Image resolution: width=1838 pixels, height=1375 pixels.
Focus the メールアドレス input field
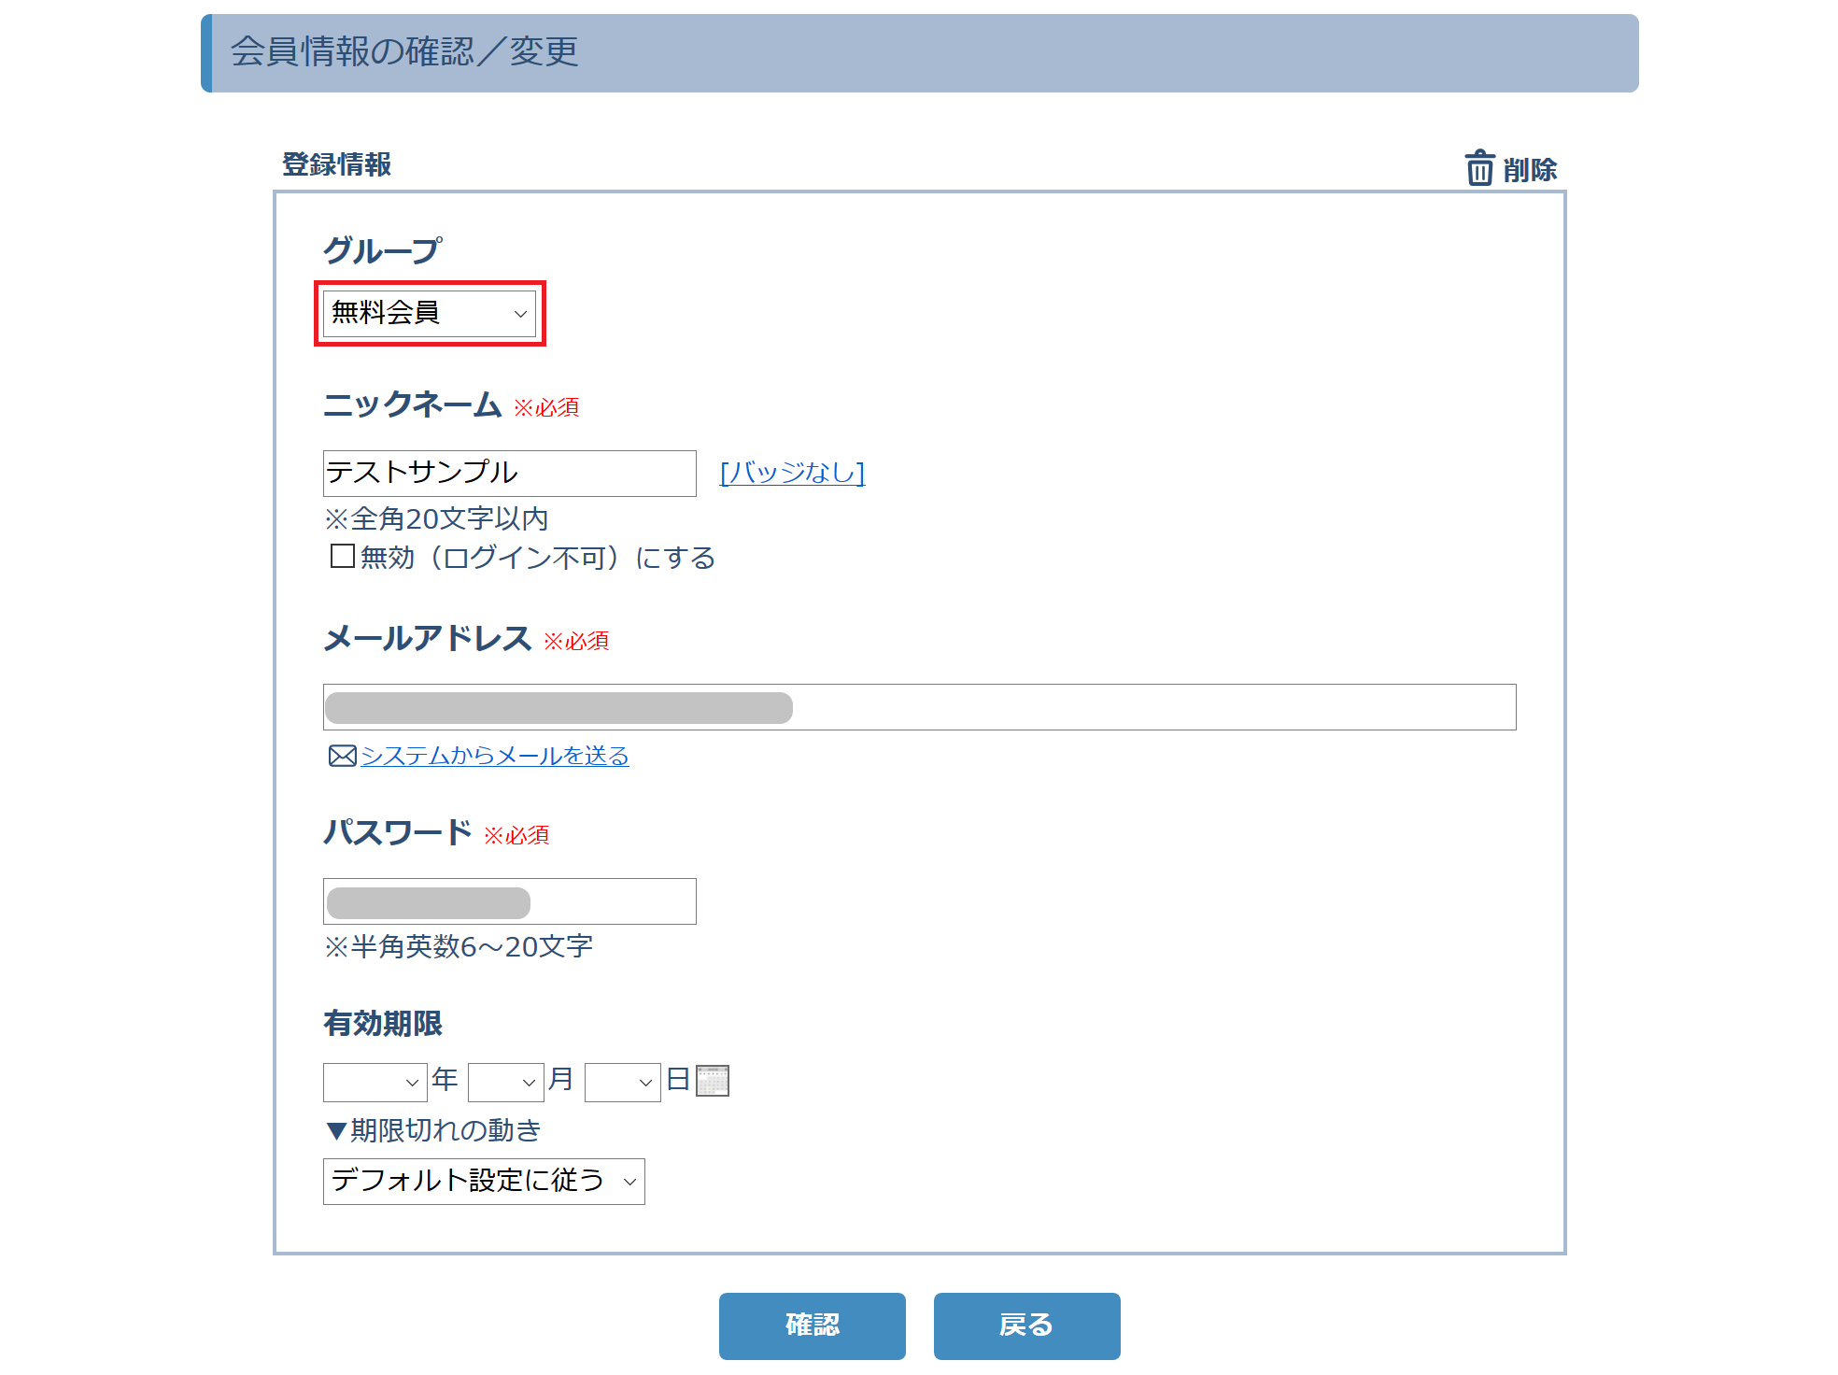point(919,707)
